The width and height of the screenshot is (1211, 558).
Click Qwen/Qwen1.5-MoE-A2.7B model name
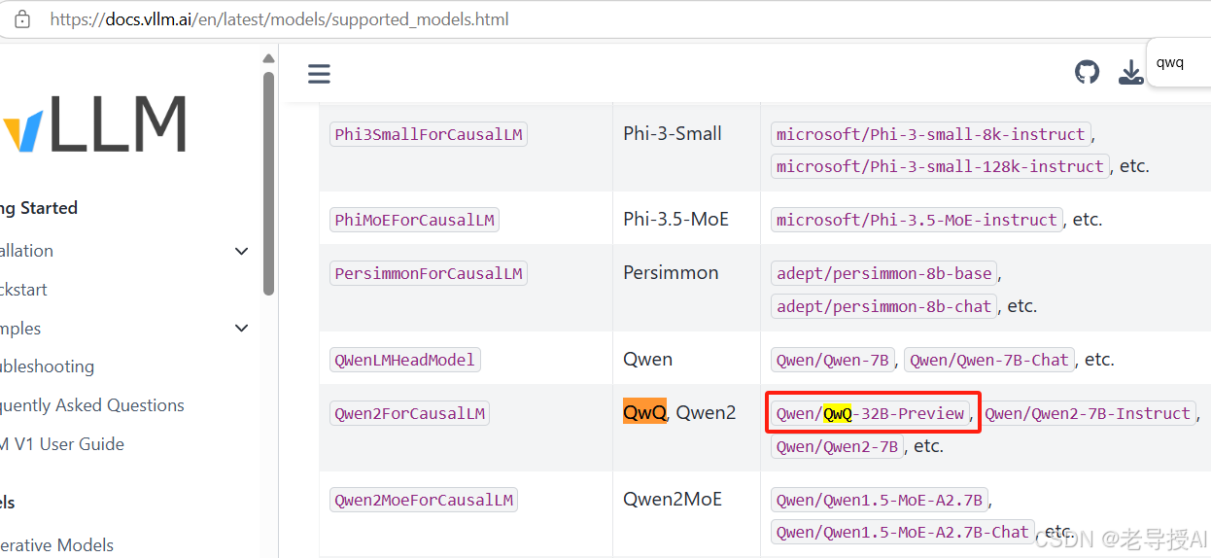[x=880, y=500]
